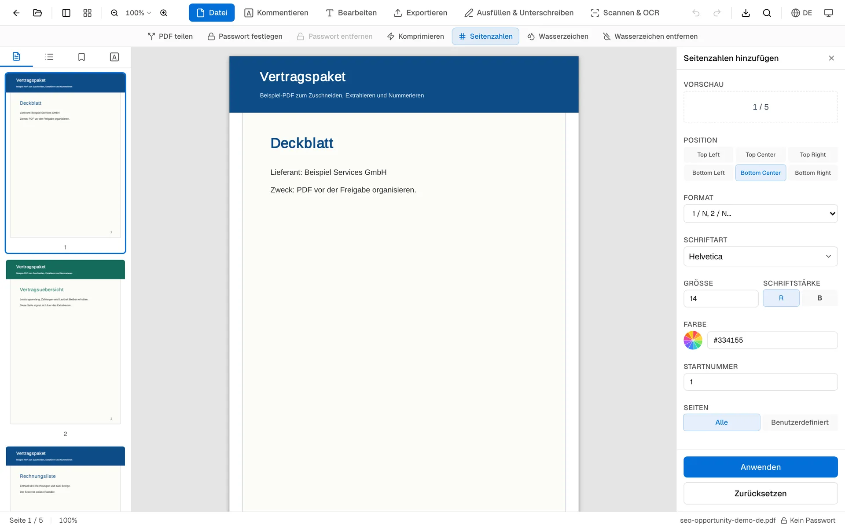The image size is (845, 528).
Task: Toggle the sidebar panel icon
Action: pyautogui.click(x=66, y=13)
